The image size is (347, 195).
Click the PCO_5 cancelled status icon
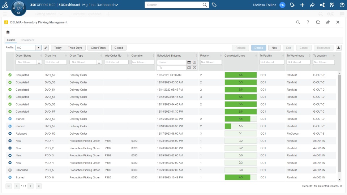point(10,170)
